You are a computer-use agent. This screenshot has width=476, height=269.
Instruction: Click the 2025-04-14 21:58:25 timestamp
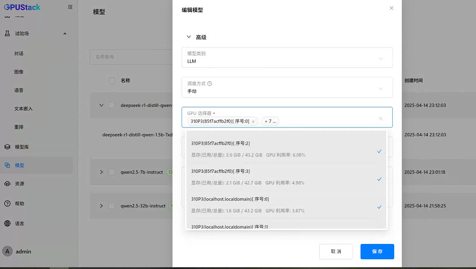coord(425,206)
